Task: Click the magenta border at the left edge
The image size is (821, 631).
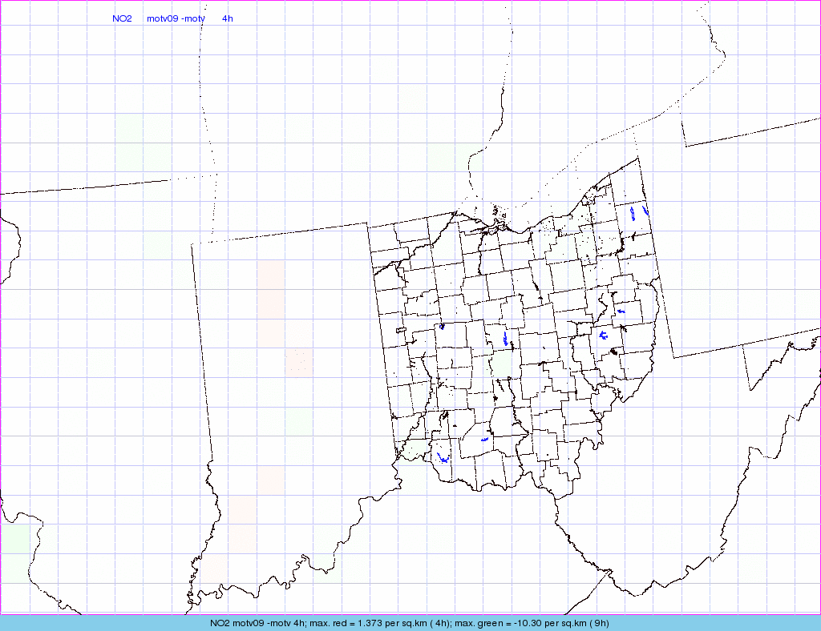Action: 1,320
